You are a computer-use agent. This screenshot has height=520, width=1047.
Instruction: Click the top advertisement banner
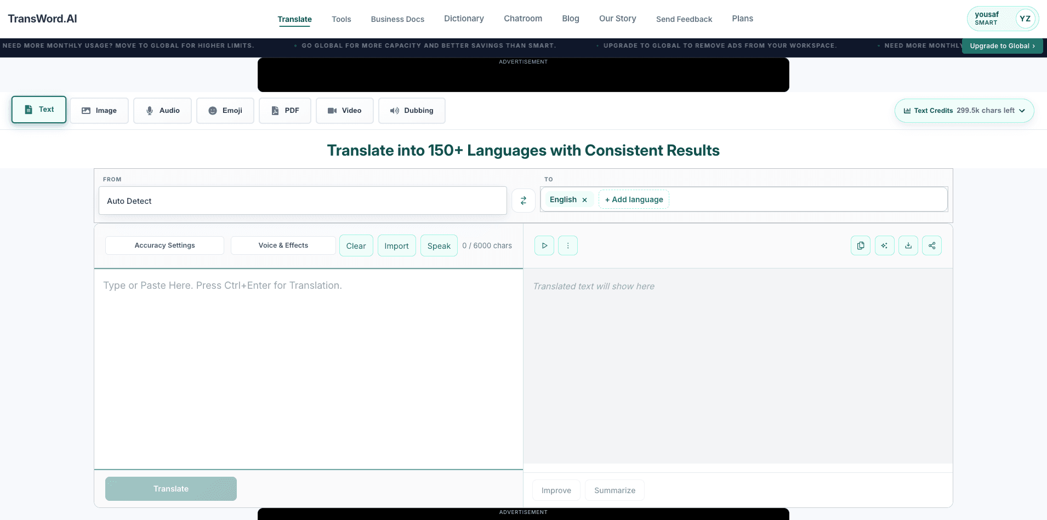tap(523, 75)
